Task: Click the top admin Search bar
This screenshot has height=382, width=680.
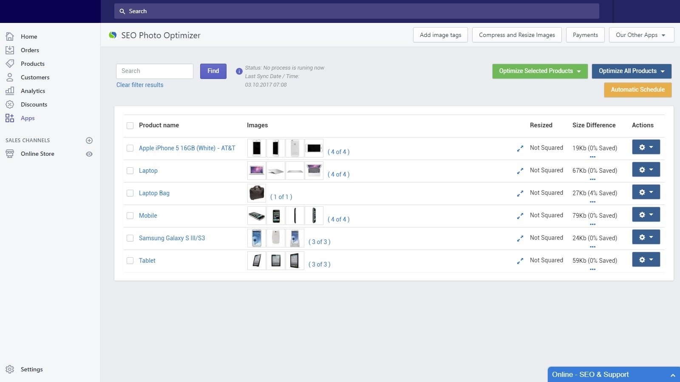Action: [x=357, y=11]
